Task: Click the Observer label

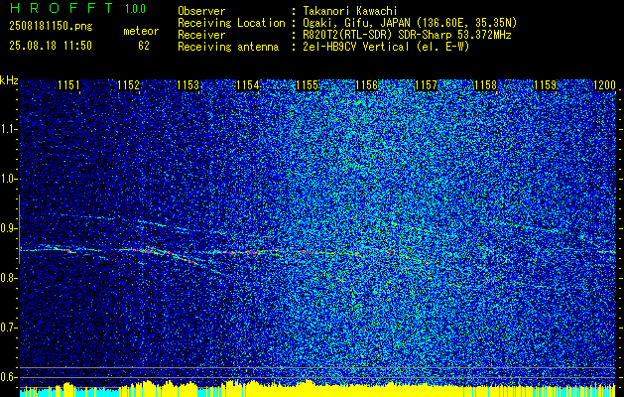Action: click(x=201, y=11)
